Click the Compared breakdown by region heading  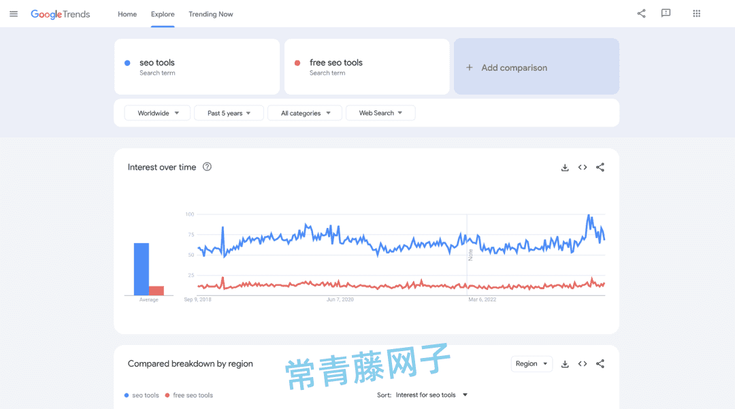[x=191, y=363]
